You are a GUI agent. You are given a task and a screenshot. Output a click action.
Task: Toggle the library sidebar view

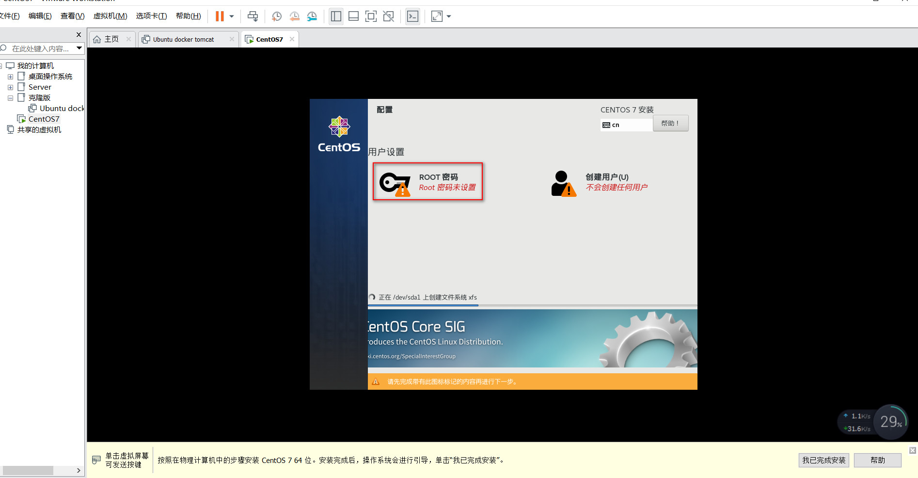coord(336,16)
